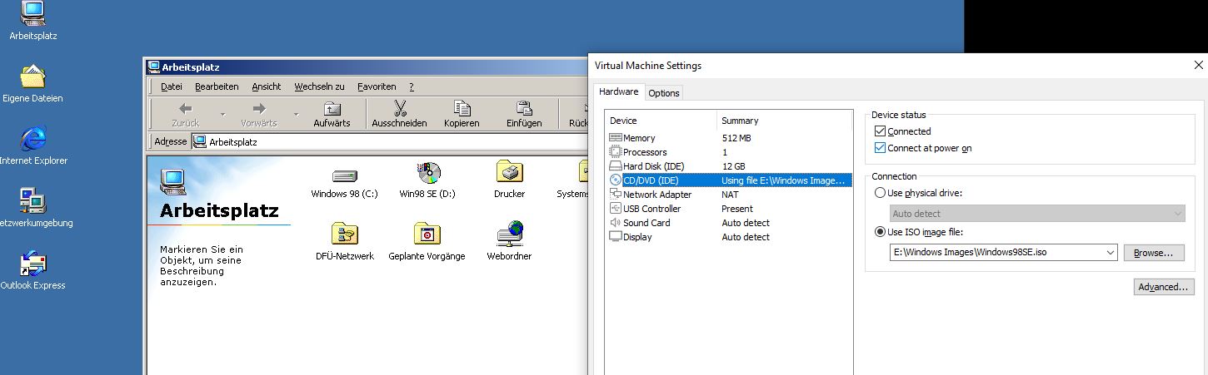Image resolution: width=1208 pixels, height=375 pixels.
Task: Click Vorwärts forward arrow in toolbar
Action: tap(258, 114)
